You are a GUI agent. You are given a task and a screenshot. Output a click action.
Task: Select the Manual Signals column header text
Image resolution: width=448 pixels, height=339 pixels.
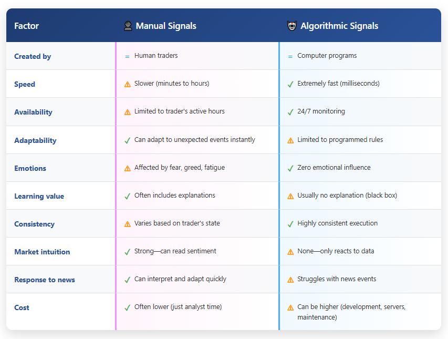[166, 26]
